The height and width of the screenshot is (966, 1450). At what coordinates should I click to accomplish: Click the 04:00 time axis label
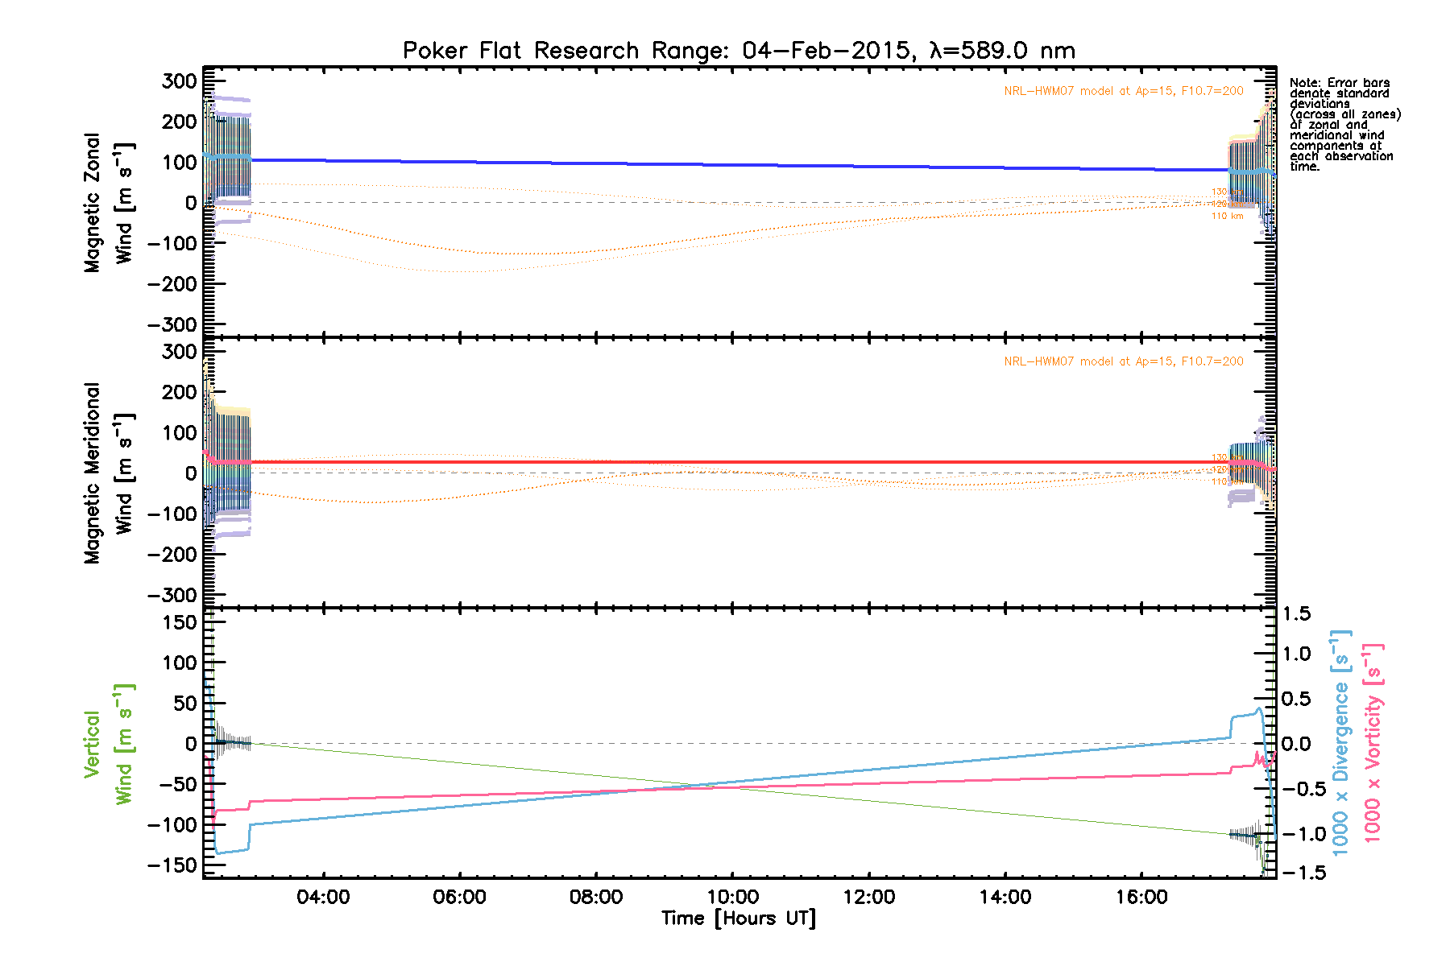(x=323, y=897)
